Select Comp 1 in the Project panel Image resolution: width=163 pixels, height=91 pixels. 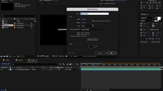point(6,23)
